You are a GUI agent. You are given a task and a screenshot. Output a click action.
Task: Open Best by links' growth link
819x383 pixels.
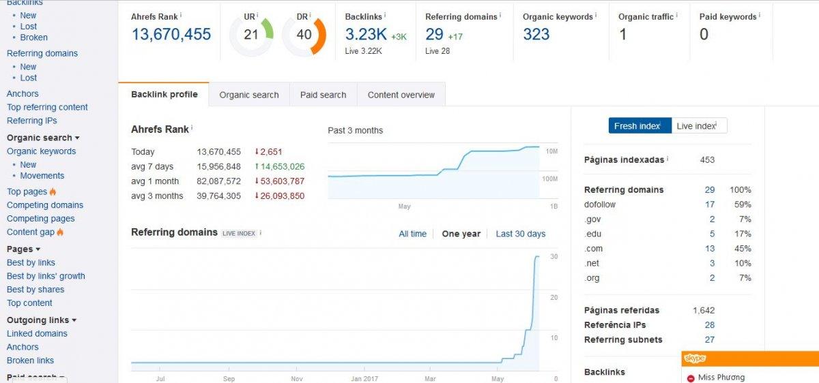46,277
